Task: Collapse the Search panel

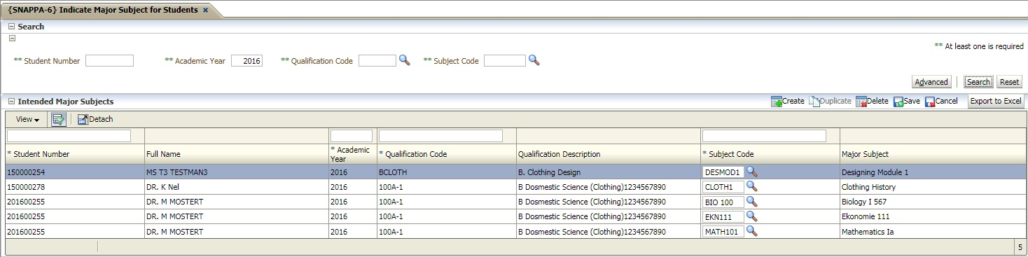Action: tap(12, 27)
